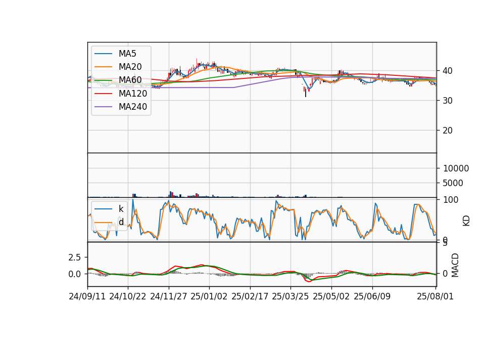Click the blue MA5 legend line sample

click(x=103, y=54)
